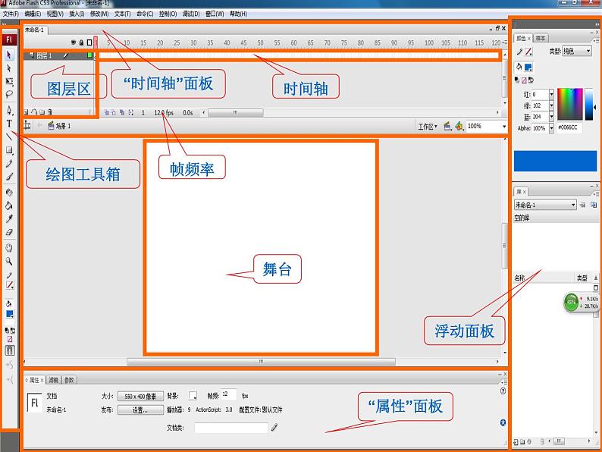
Task: Toggle show all layers as outlines
Action: coord(89,42)
